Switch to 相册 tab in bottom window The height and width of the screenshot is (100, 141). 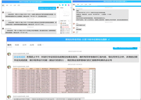click(17, 45)
